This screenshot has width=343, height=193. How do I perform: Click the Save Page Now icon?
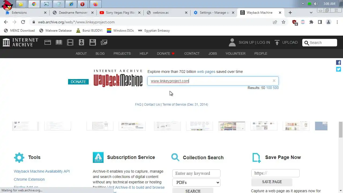256,158
